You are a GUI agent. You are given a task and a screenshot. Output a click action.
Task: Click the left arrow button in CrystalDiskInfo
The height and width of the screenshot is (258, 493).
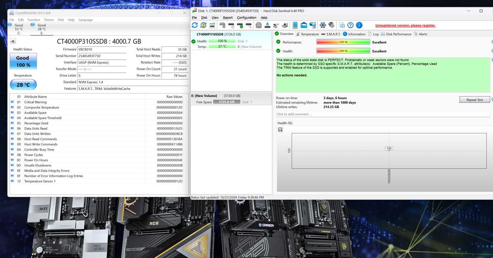point(13,41)
